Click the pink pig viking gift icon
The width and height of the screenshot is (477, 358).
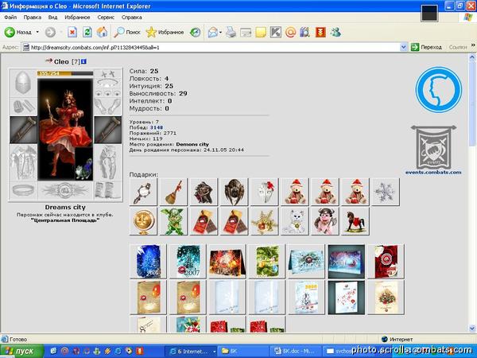(325, 221)
